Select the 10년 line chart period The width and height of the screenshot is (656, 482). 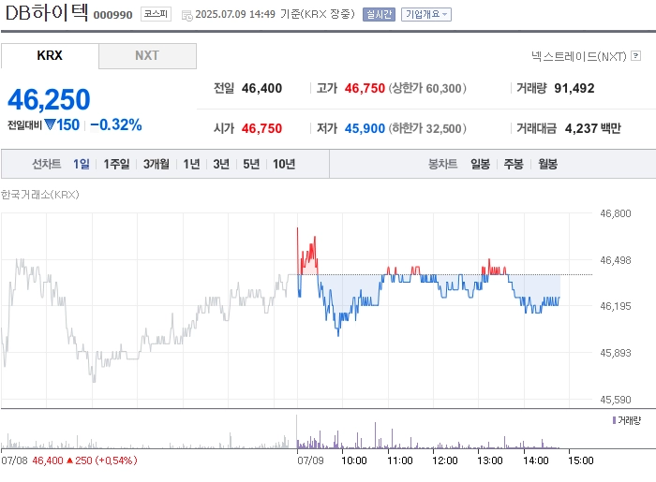[x=284, y=164]
